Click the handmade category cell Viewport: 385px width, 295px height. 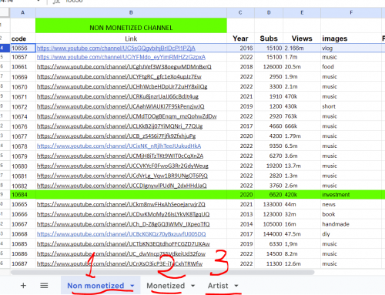tap(351, 224)
